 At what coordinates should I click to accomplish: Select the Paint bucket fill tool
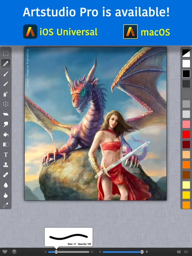[6, 134]
